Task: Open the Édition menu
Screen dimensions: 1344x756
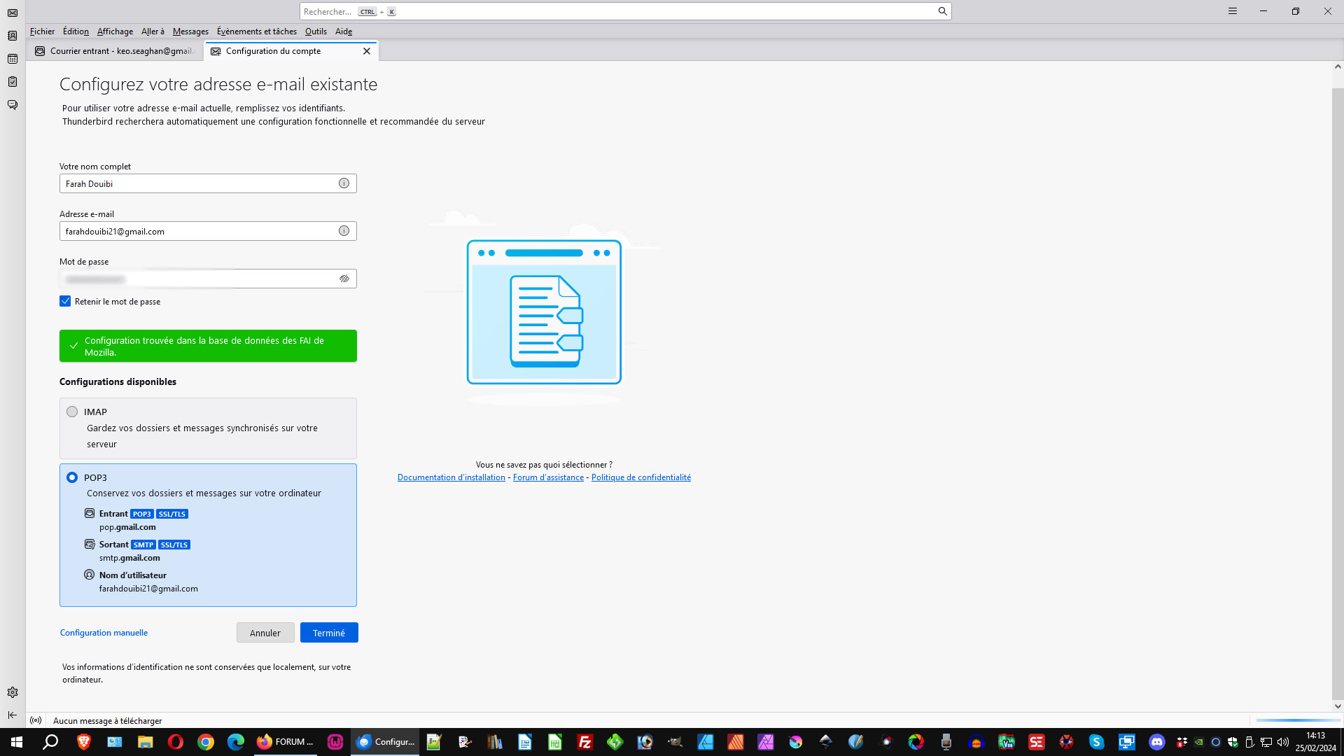Action: point(76,31)
